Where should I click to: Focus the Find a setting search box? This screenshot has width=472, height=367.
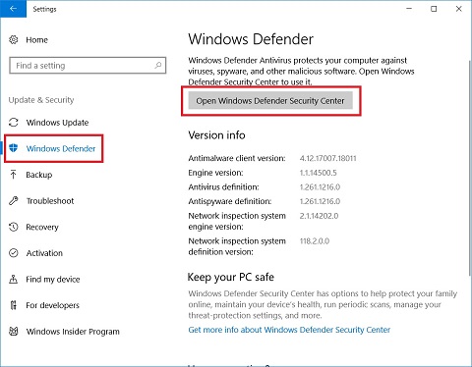coord(88,66)
